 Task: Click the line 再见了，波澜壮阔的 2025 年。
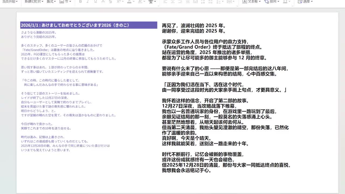pyautogui.click(x=194, y=26)
